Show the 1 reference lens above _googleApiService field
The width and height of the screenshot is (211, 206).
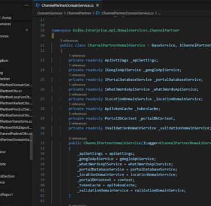pyautogui.click(x=77, y=65)
